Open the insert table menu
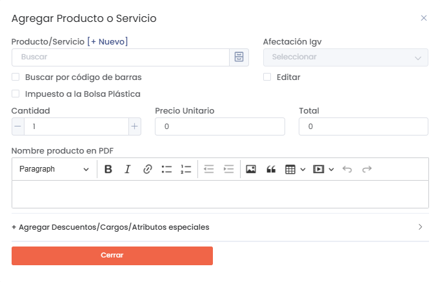This screenshot has height=282, width=440. tap(295, 169)
